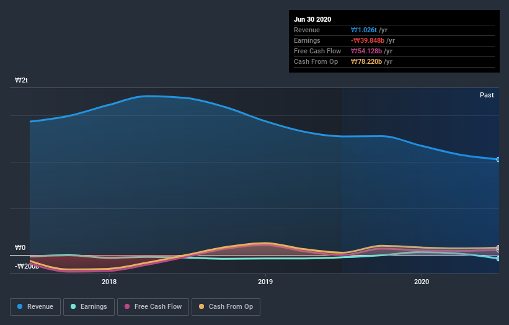Click the Revenue row label in tooltip
The height and width of the screenshot is (325, 509).
click(x=307, y=30)
